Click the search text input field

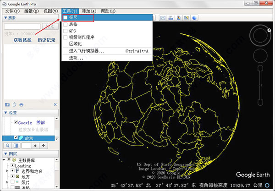(22, 27)
